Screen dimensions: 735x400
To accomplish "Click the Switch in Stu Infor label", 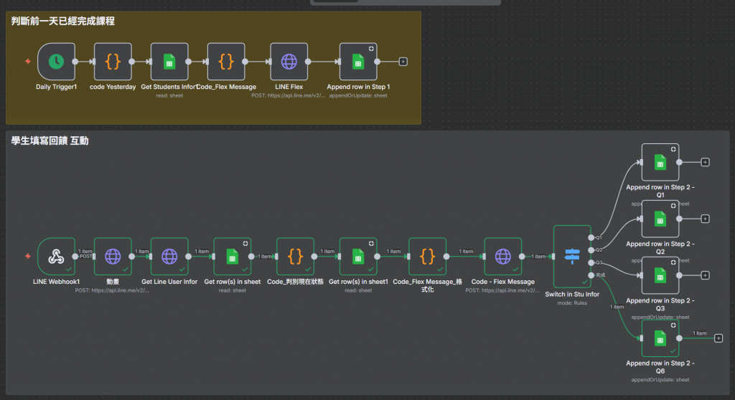I will click(x=572, y=294).
